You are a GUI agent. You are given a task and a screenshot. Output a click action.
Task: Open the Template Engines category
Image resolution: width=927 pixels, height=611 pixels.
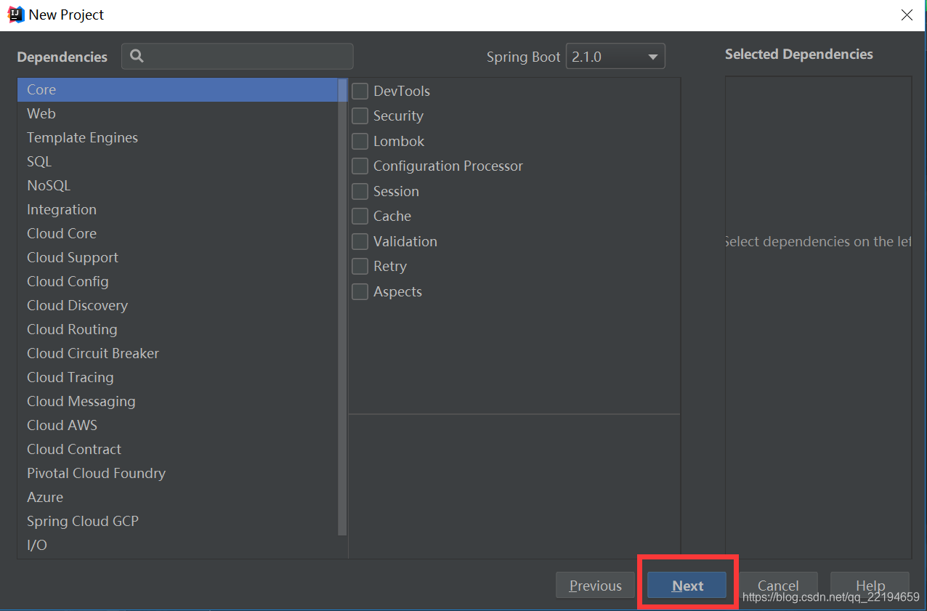tap(178, 137)
